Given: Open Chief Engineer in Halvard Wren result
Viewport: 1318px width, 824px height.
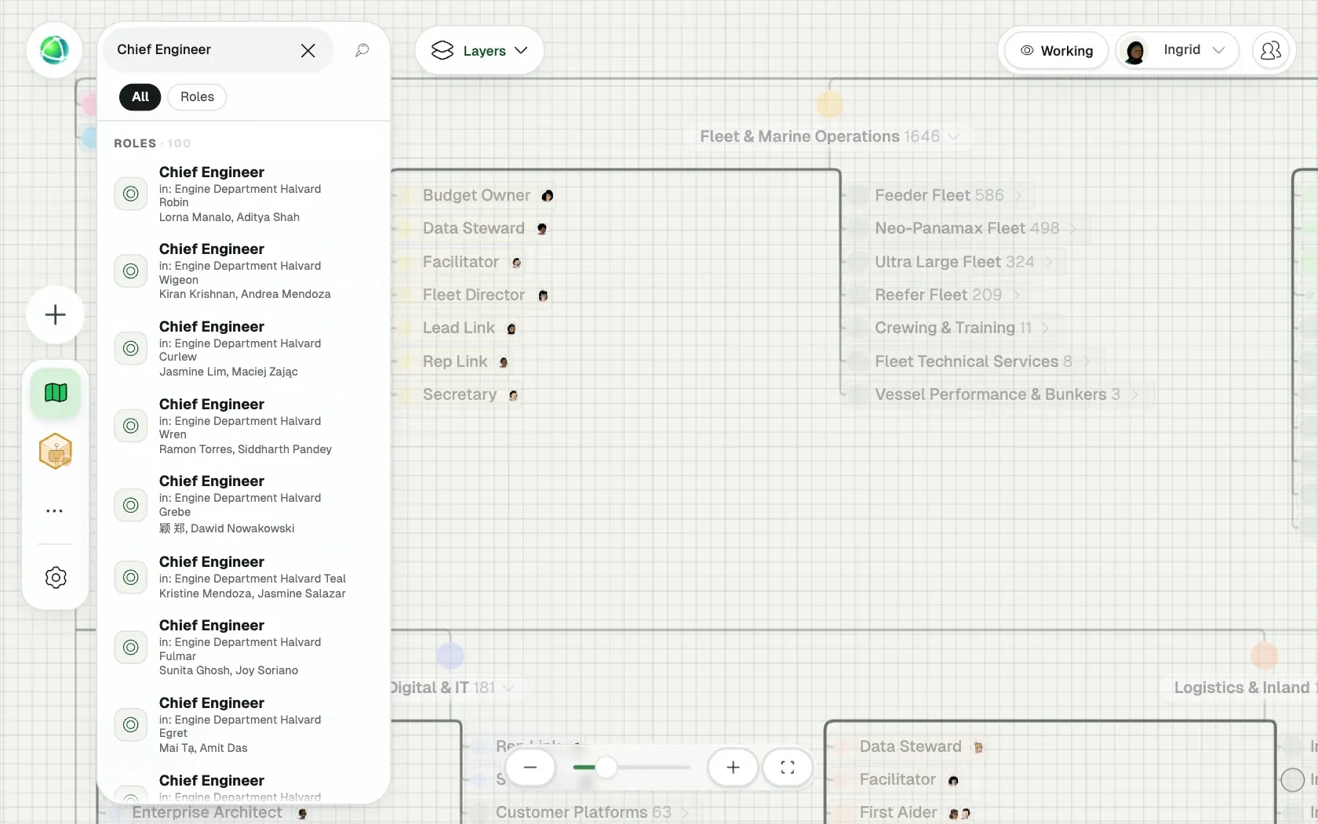Looking at the screenshot, I should [243, 427].
